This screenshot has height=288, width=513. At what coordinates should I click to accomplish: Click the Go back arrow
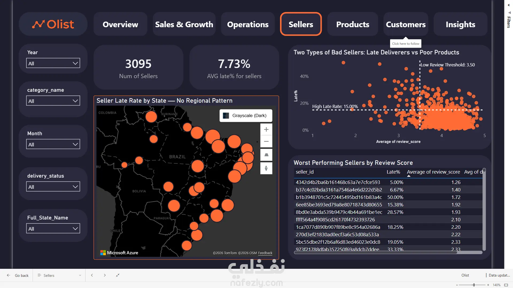9,275
